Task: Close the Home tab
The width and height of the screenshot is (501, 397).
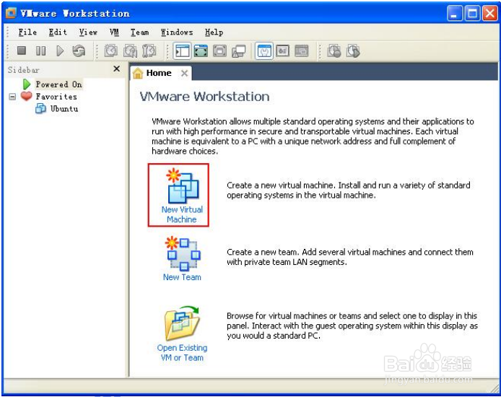Action: pos(184,73)
